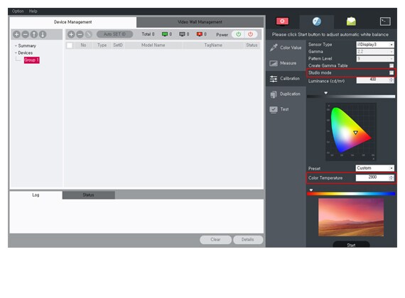Click the gray disconnected monitor icon
Viewport: 405px width, 298px height.
click(182, 34)
